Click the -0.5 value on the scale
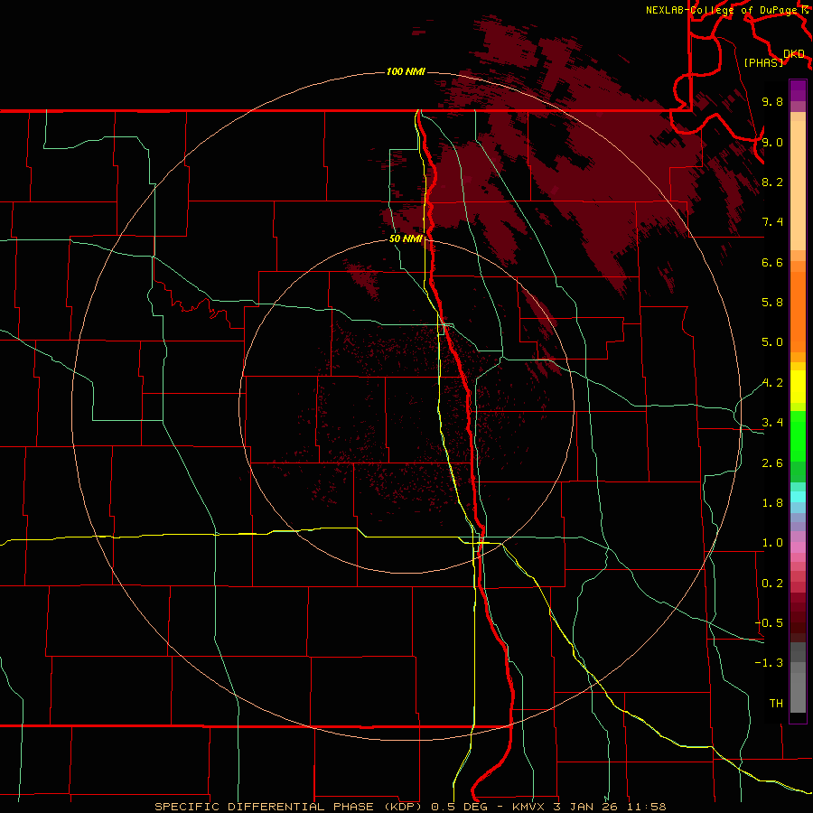Screen dimensions: 813x813 point(769,623)
